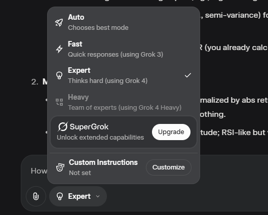
Task: Focus the chat message input field
Action: coord(39,171)
